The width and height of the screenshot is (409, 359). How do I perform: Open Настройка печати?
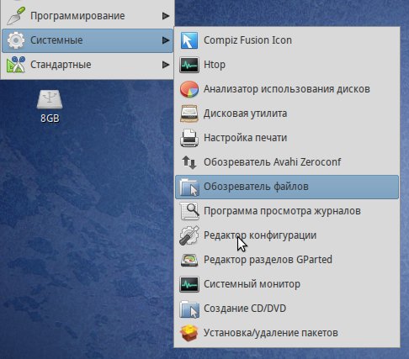click(287, 138)
